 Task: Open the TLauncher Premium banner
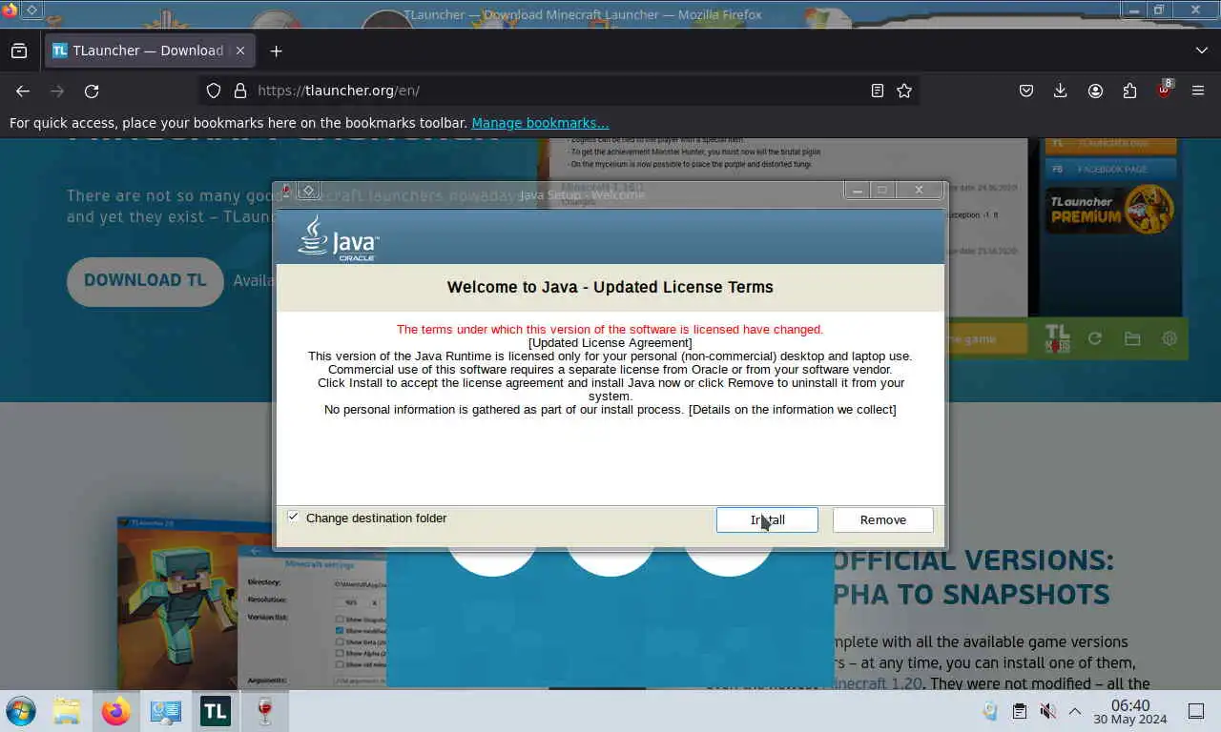click(x=1111, y=209)
